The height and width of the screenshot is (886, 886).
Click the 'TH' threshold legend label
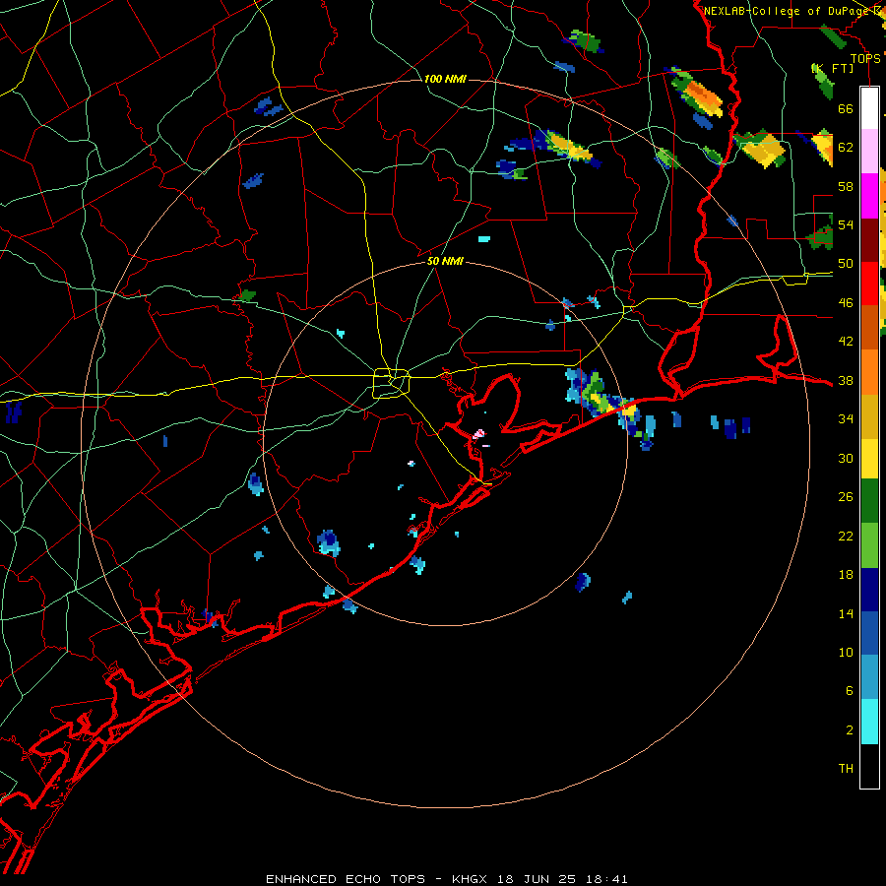846,768
